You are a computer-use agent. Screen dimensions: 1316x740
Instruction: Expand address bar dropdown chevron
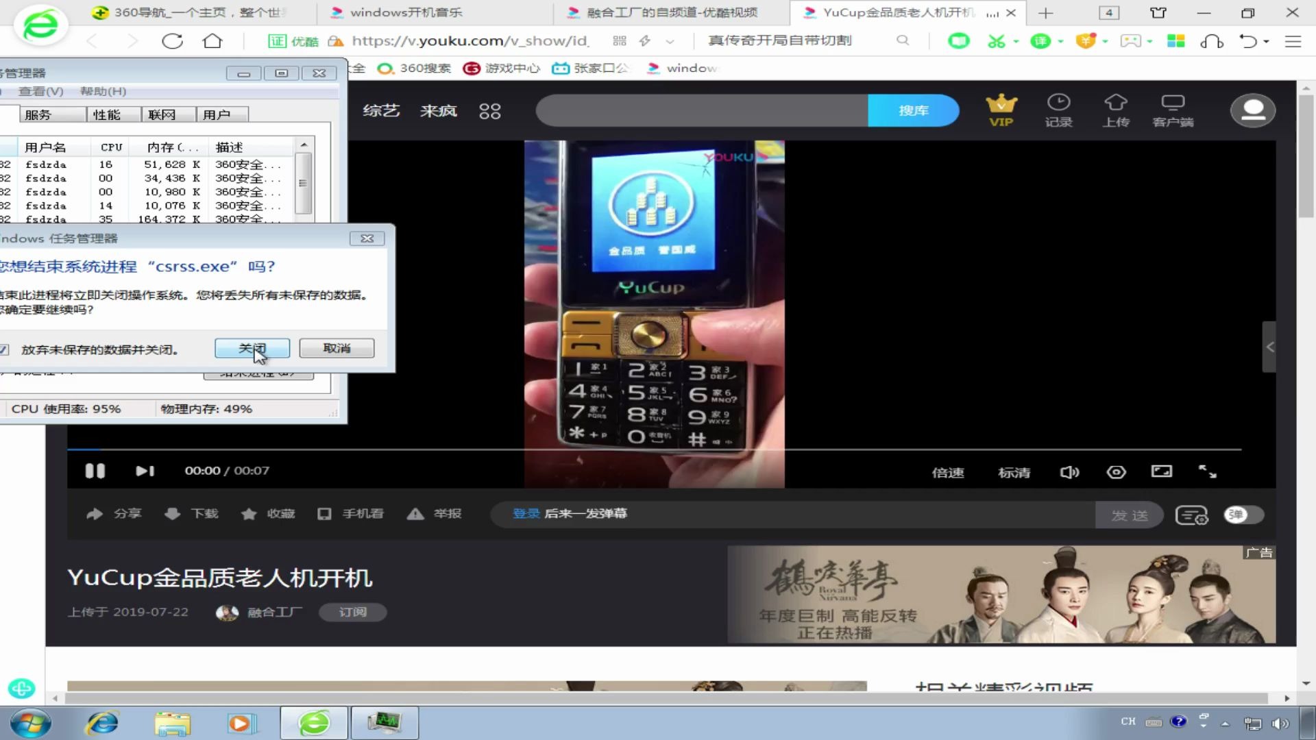(x=670, y=41)
